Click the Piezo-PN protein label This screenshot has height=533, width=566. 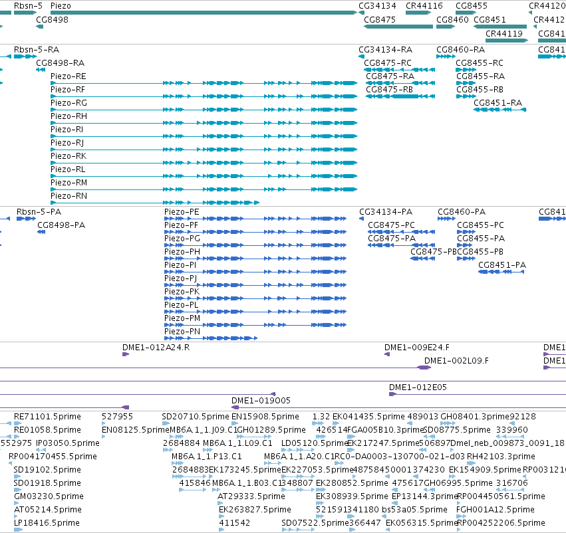click(182, 332)
